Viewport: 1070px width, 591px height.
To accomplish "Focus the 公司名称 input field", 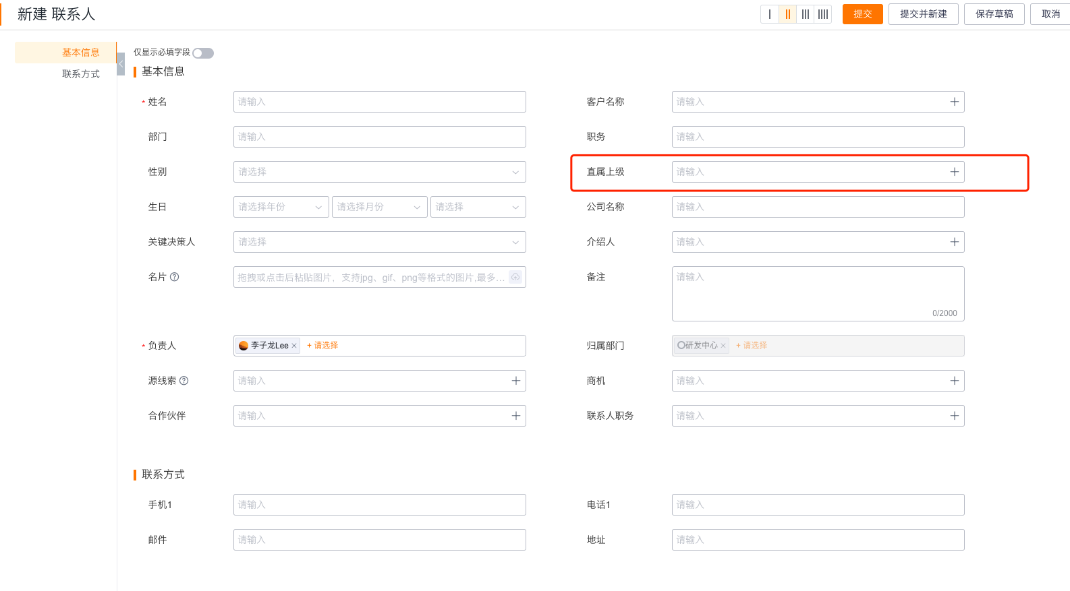I will click(x=818, y=207).
